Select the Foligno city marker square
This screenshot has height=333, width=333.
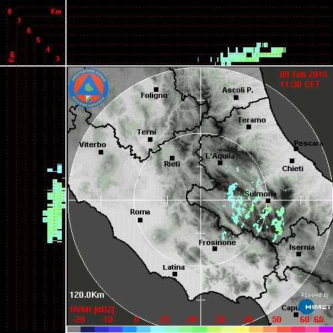point(156,89)
